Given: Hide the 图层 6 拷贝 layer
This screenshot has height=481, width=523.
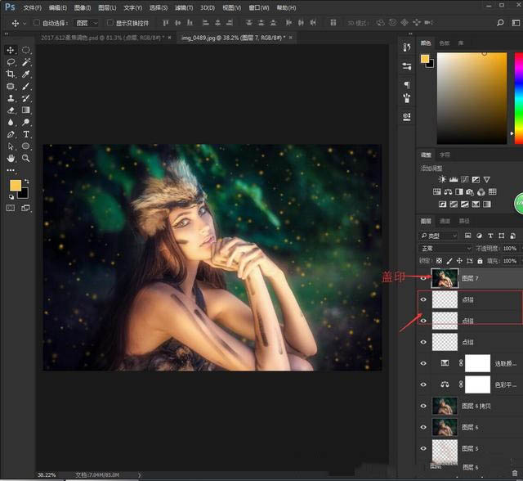Looking at the screenshot, I should pyautogui.click(x=423, y=406).
